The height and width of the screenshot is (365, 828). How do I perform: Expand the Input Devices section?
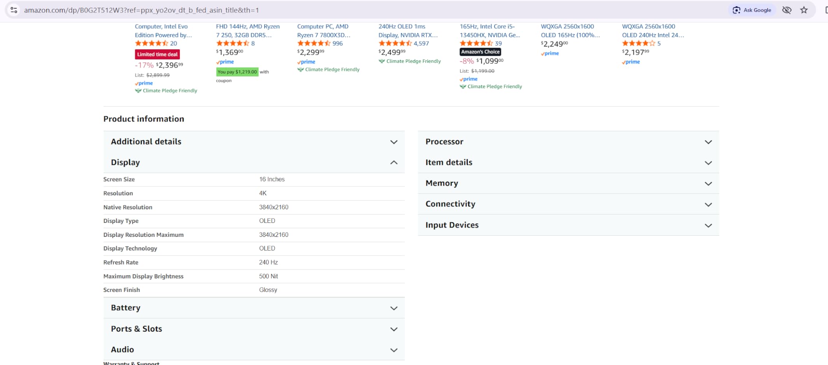point(568,225)
